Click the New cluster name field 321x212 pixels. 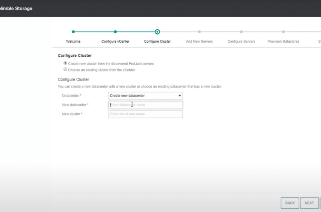pos(145,114)
